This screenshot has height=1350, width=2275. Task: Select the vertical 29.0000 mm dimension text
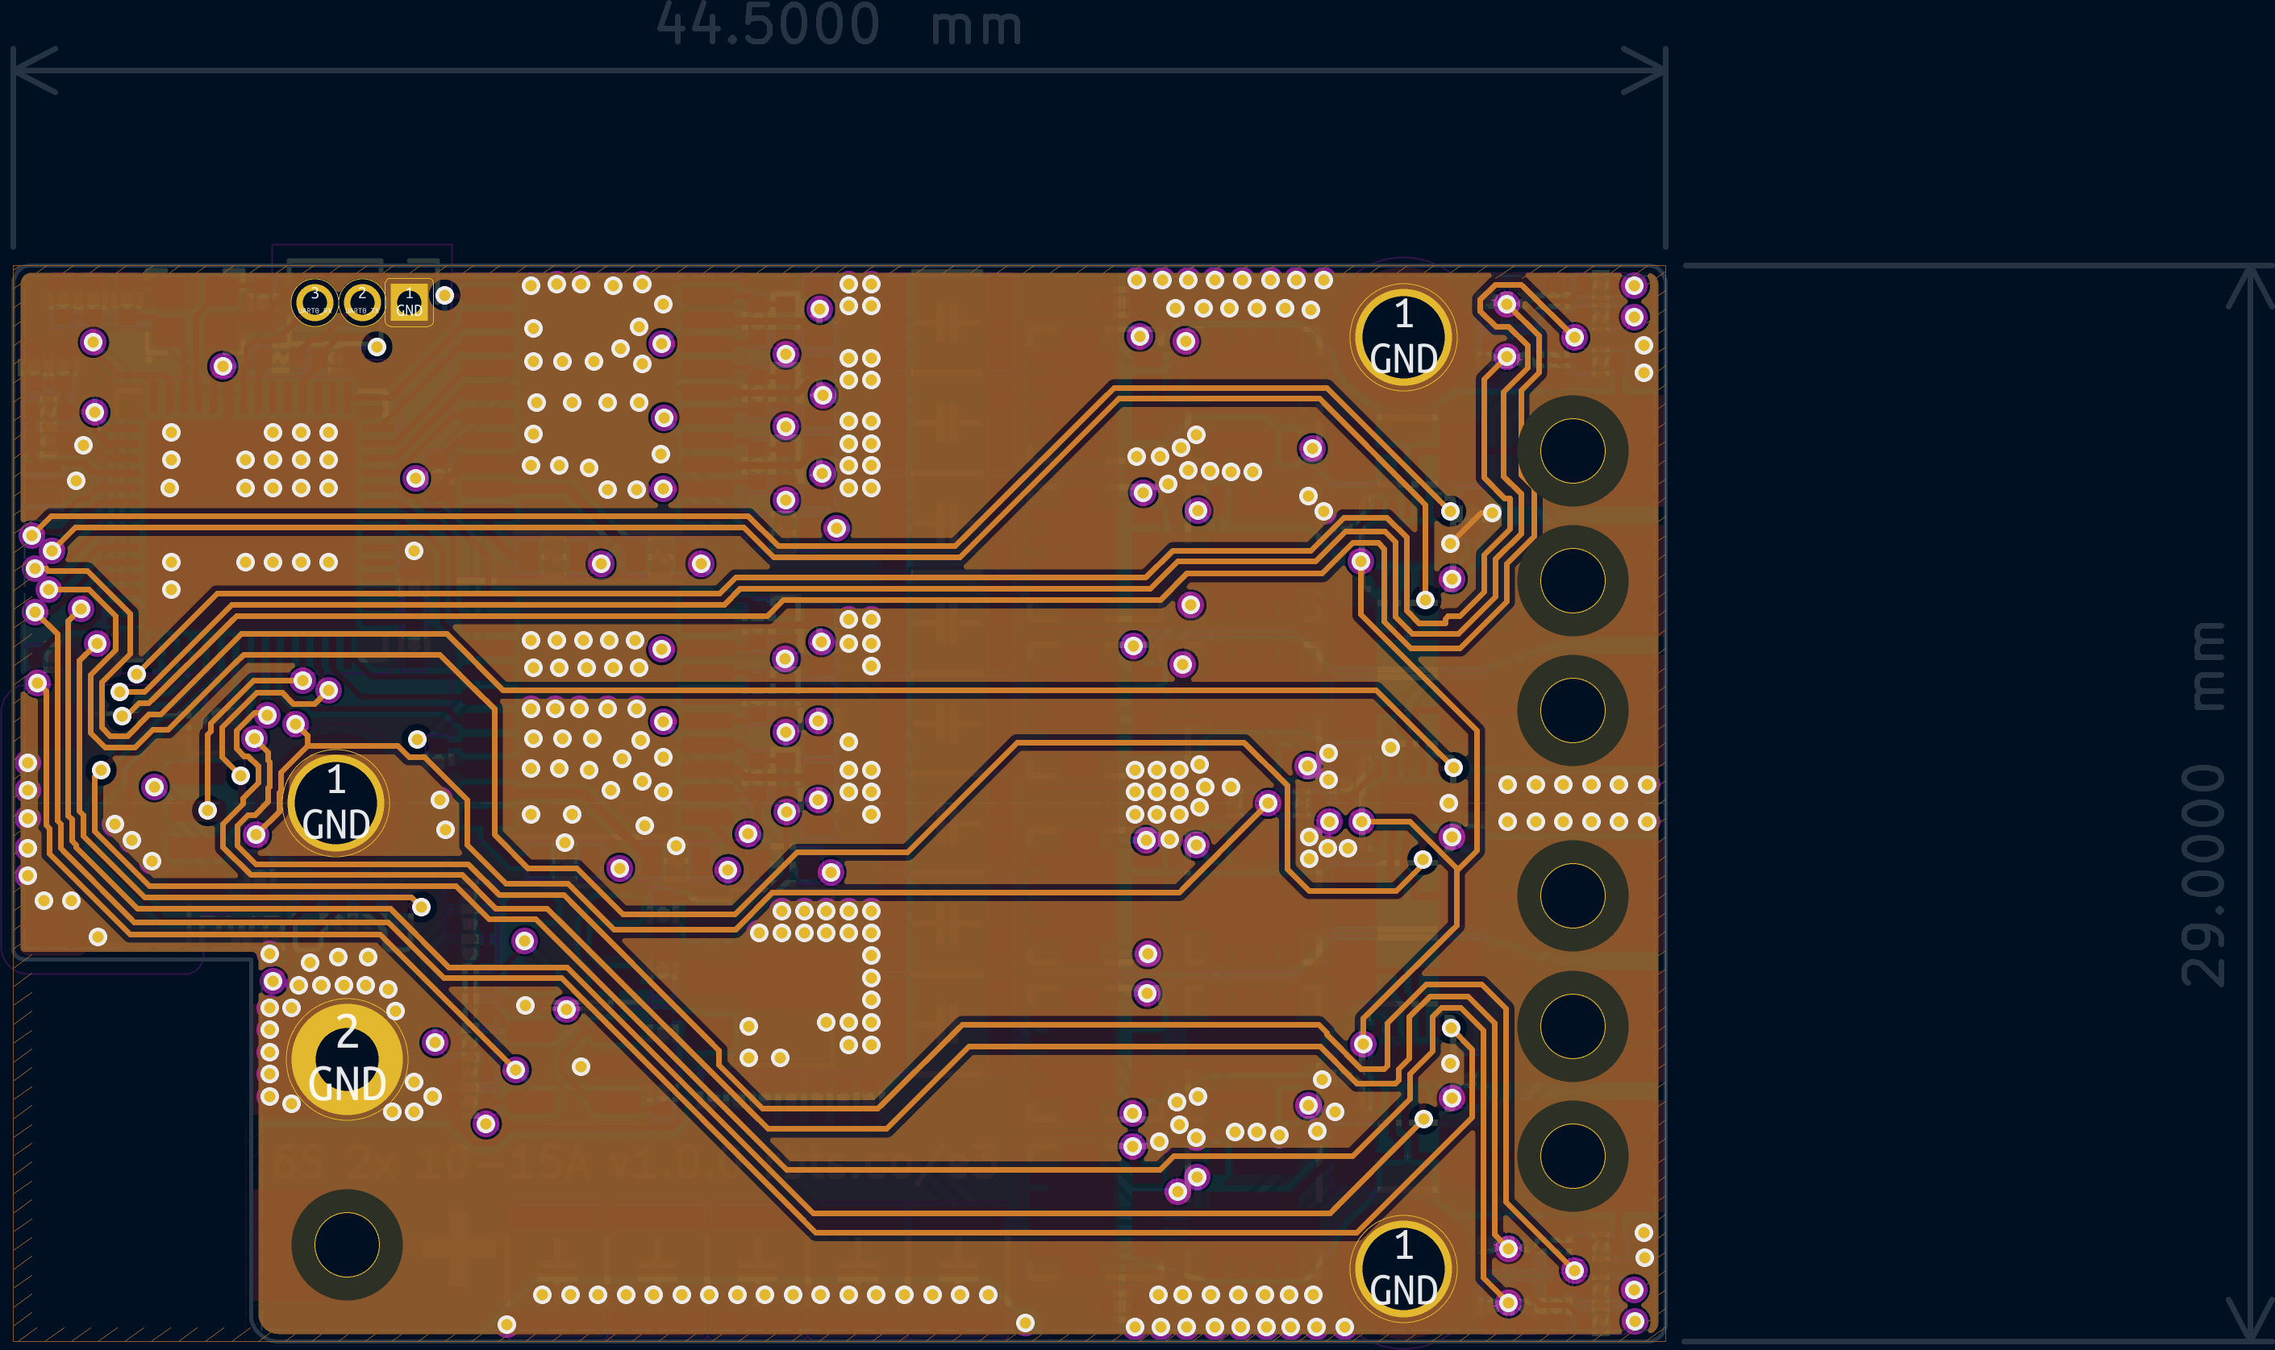tap(2202, 805)
